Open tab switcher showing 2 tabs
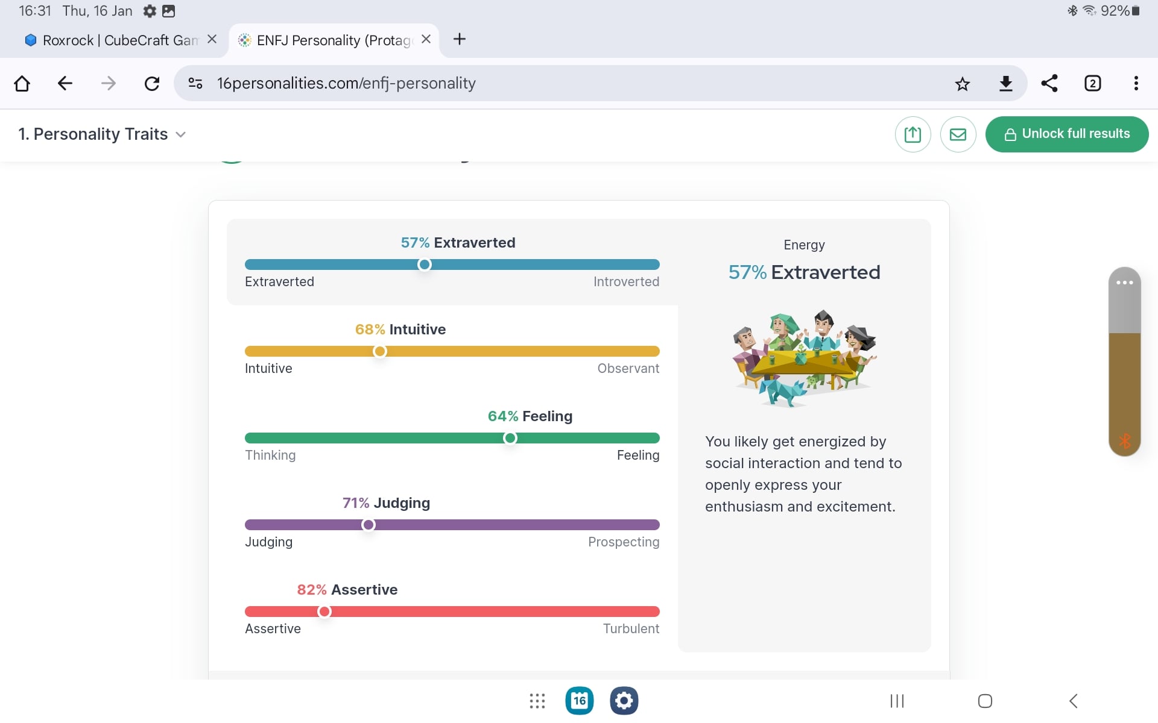Screen dimensions: 1158x723 1093,83
